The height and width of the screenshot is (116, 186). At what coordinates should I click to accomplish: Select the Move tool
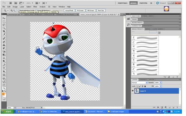4,18
